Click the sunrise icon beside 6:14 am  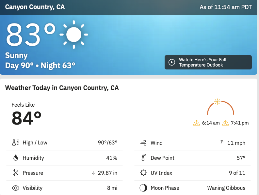[x=197, y=123]
